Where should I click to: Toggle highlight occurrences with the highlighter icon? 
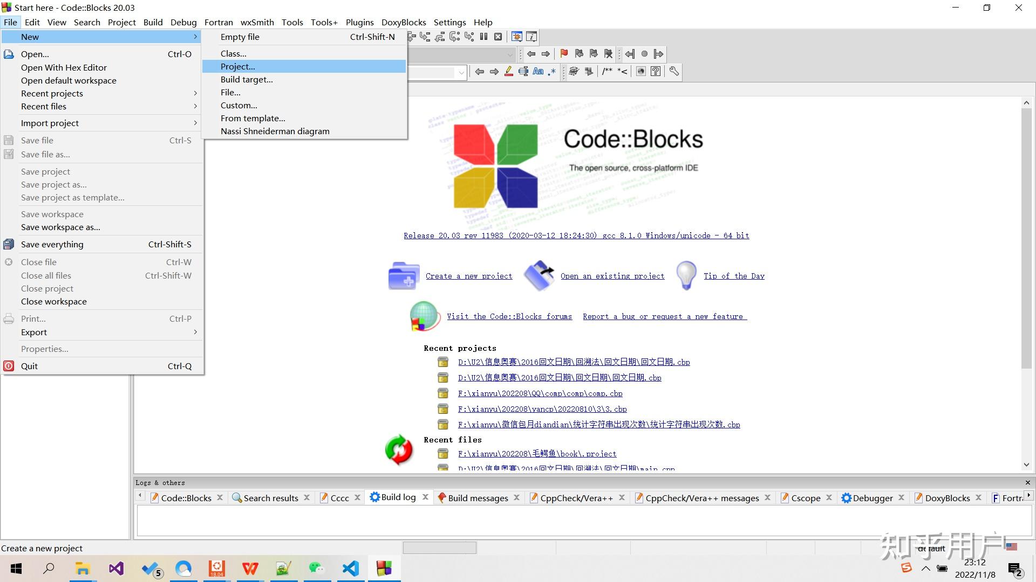point(508,71)
